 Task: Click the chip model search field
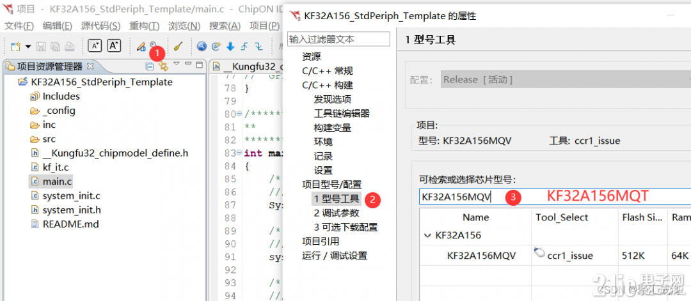[554, 196]
